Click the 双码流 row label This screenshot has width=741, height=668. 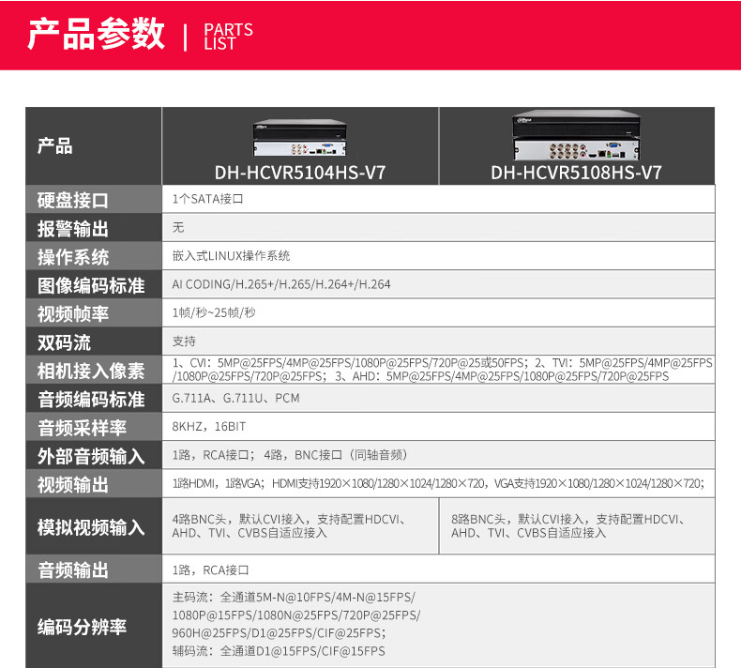64,342
